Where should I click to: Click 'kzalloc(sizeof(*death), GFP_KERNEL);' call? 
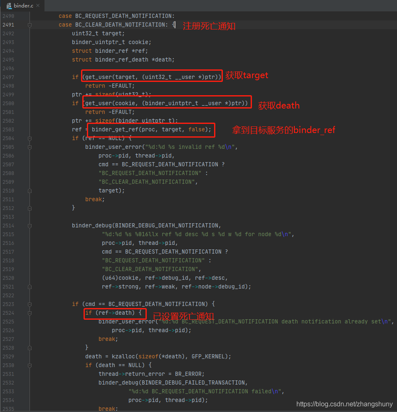[171, 356]
